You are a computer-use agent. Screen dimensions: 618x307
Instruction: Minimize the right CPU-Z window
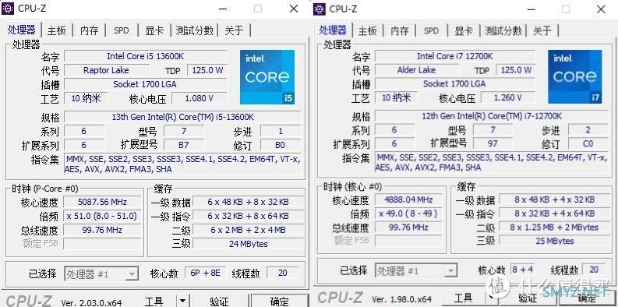(x=531, y=9)
